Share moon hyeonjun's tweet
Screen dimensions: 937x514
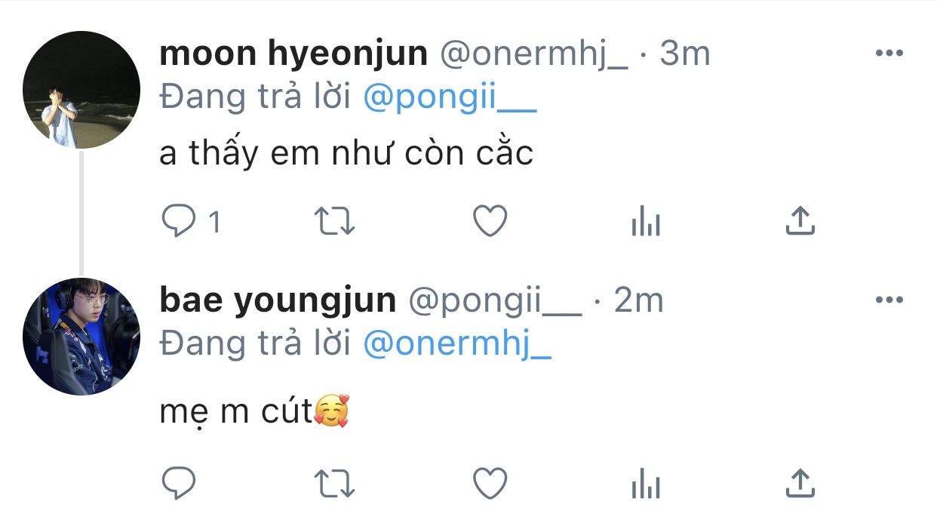click(x=800, y=221)
